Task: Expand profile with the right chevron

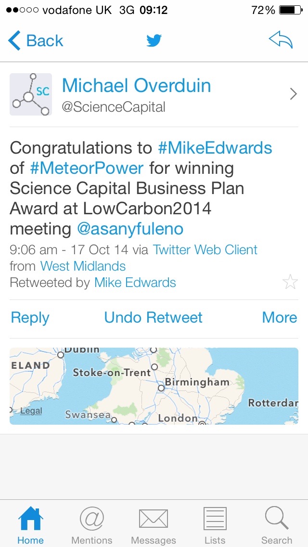Action: click(x=293, y=94)
